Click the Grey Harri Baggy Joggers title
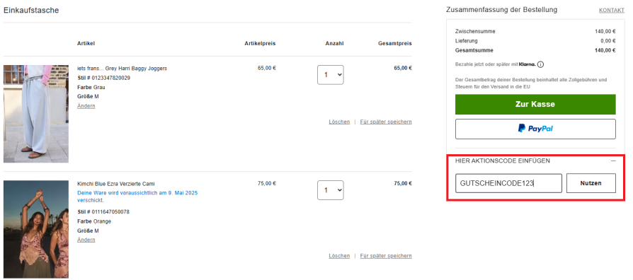Image resolution: width=633 pixels, height=280 pixels. pos(122,69)
